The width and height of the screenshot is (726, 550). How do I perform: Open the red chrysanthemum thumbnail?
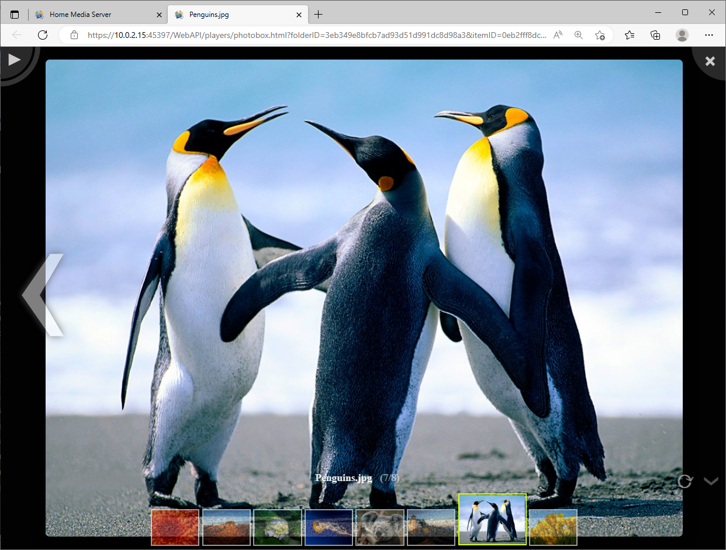point(175,527)
